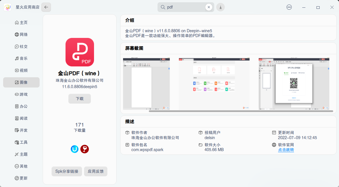Click 下载 to download 金山PDF
339x187 pixels.
point(79,99)
